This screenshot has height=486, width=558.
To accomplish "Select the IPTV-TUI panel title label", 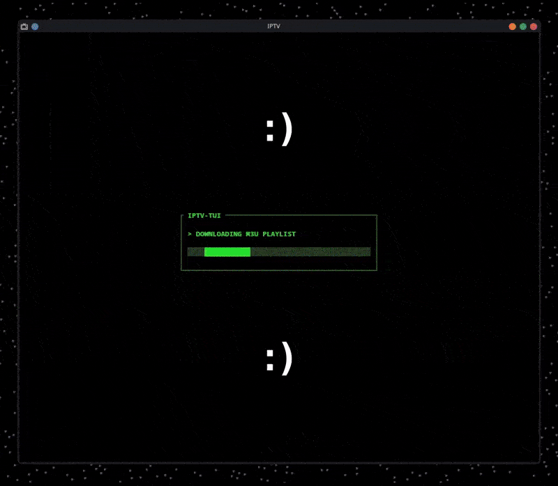I will [204, 216].
